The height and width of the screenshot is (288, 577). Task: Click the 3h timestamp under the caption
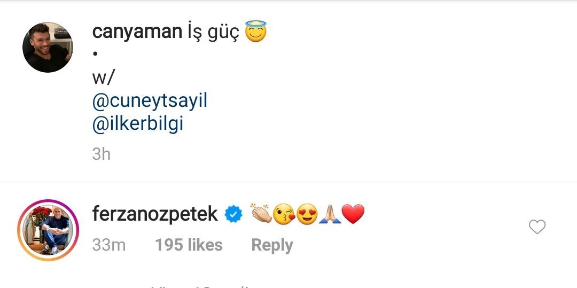point(102,154)
